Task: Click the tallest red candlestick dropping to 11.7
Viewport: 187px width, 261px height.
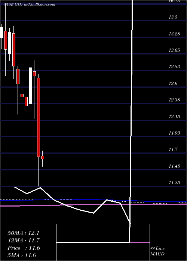Action: click(x=39, y=117)
